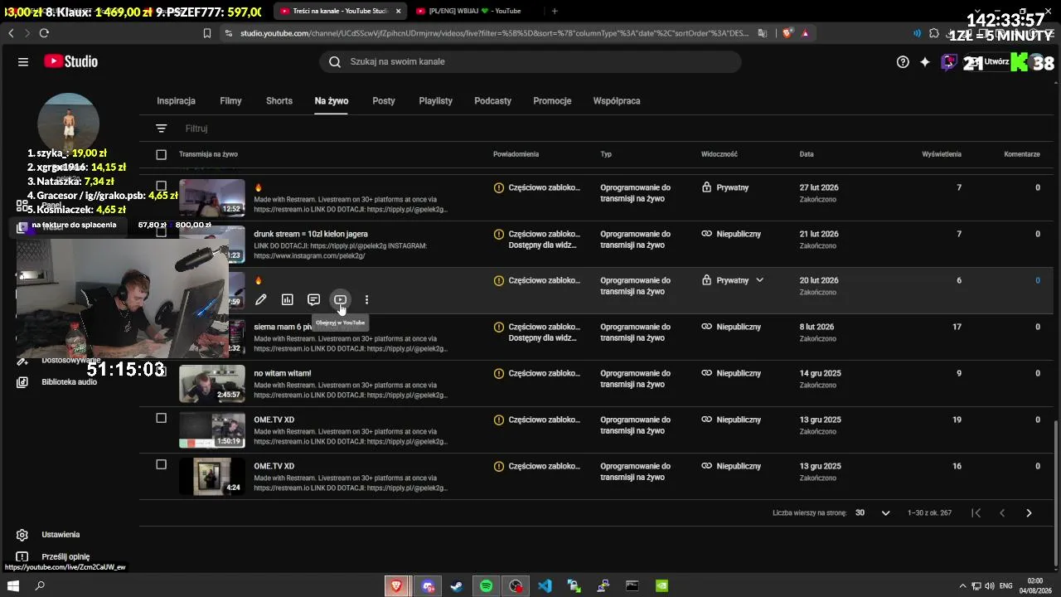The width and height of the screenshot is (1061, 597).
Task: Select the checkbox for the 4:24 OME.TV XD row
Action: 162,465
